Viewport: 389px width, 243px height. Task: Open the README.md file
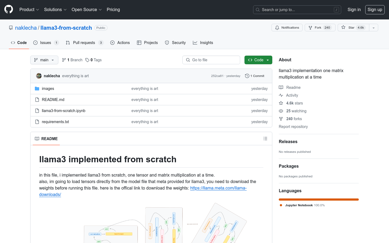pyautogui.click(x=53, y=100)
